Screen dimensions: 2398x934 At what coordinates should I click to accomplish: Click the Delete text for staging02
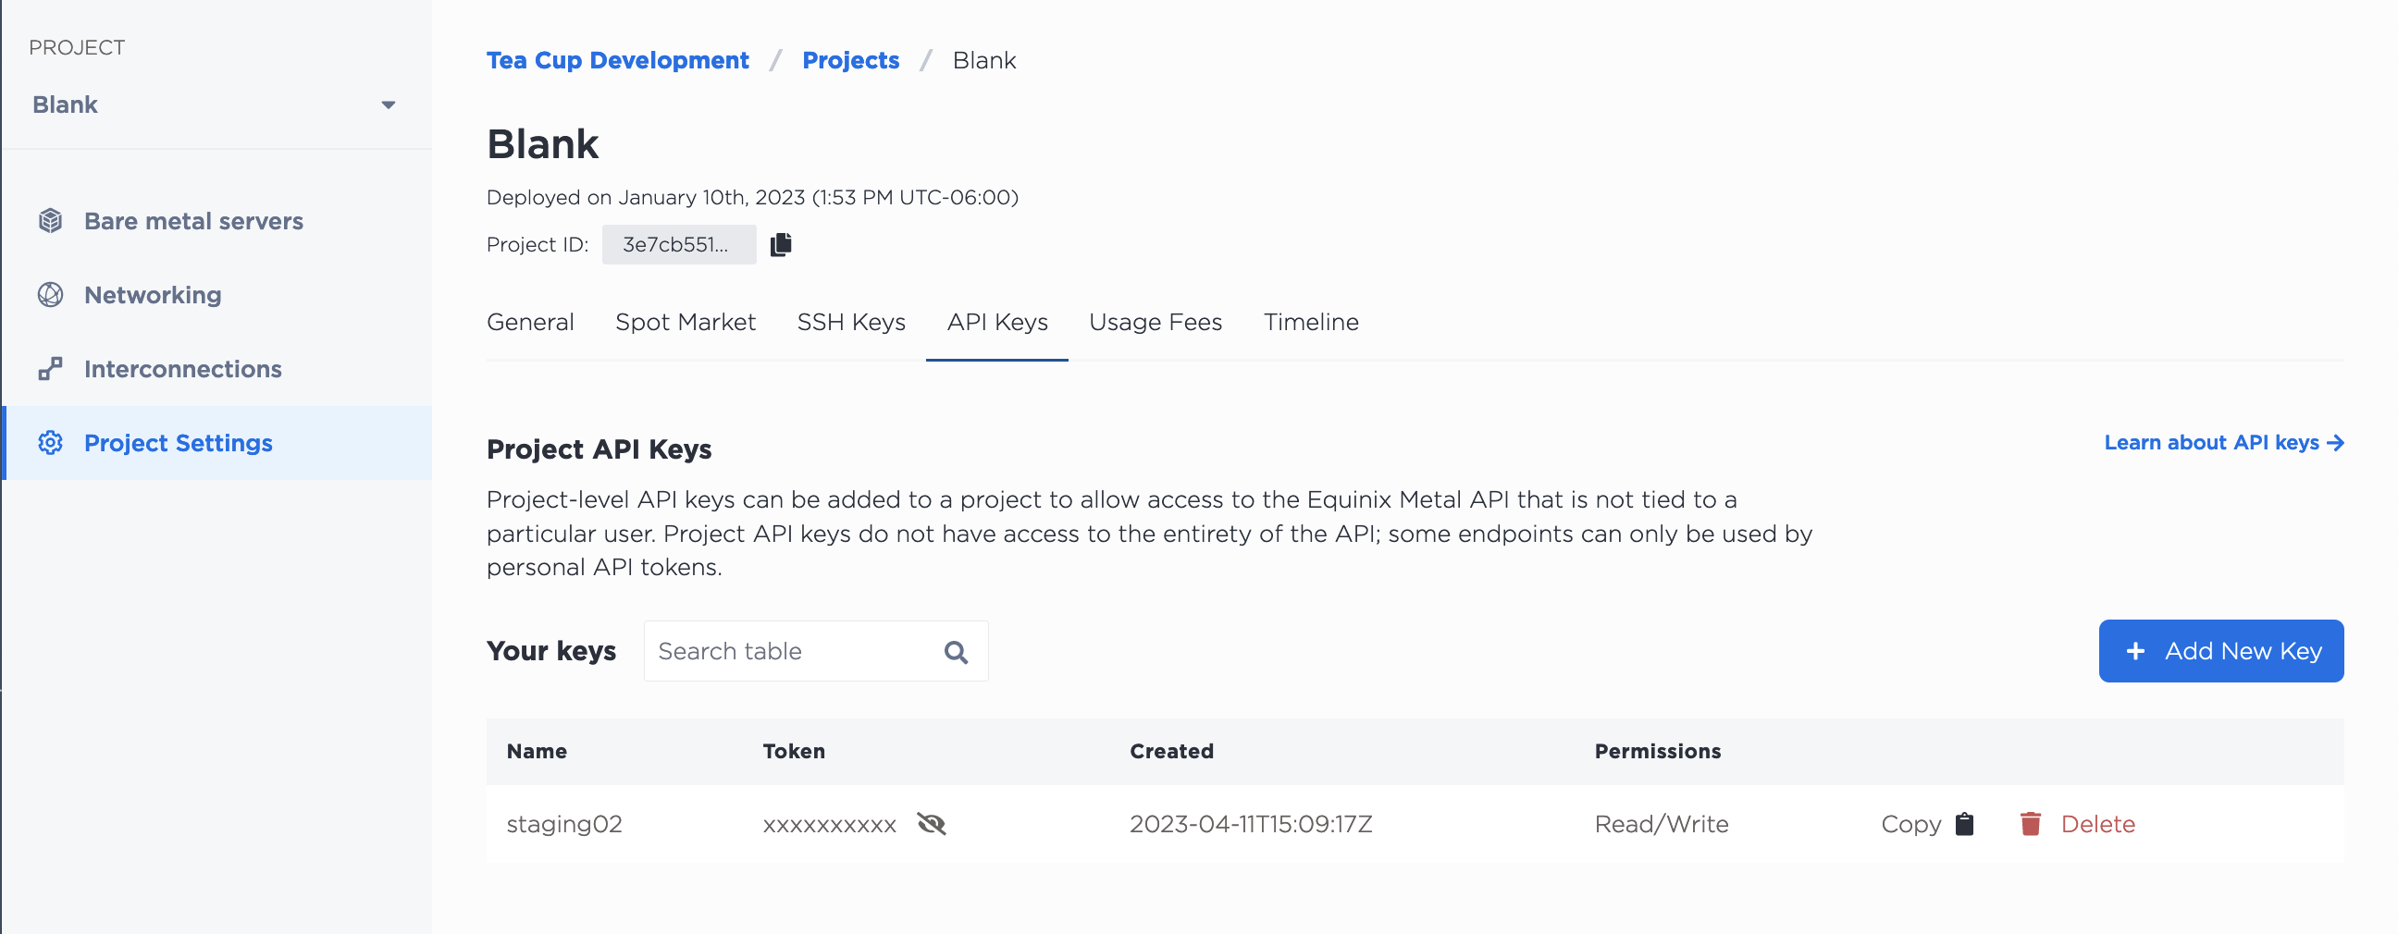(2097, 824)
